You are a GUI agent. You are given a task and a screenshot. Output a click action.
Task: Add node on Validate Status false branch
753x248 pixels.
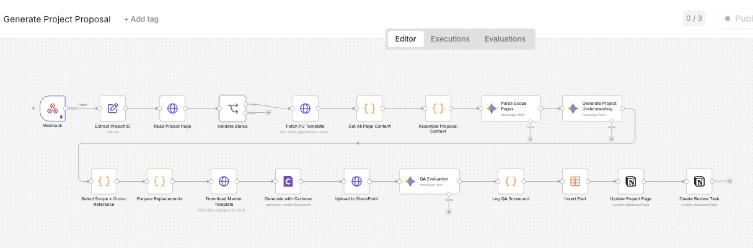click(x=268, y=113)
